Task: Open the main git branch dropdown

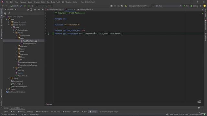Action: pos(14,6)
